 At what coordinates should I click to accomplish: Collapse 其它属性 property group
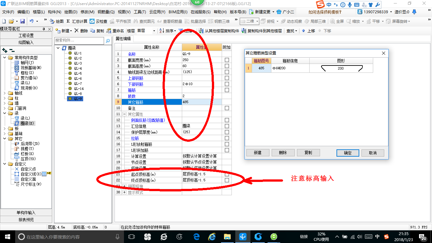coord(125,114)
